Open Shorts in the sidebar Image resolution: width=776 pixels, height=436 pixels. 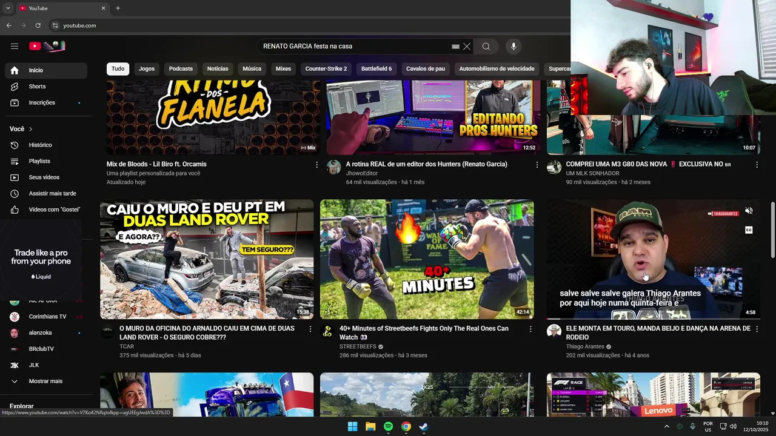point(46,87)
